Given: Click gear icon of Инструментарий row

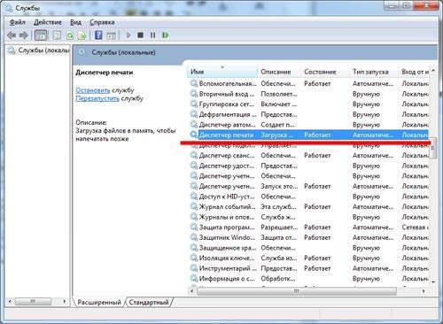Looking at the screenshot, I should (194, 268).
